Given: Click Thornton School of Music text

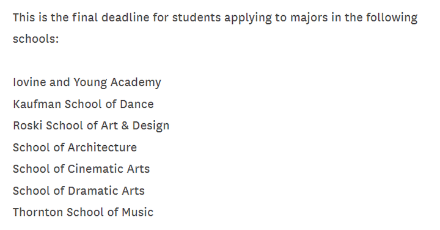Looking at the screenshot, I should 83,212.
